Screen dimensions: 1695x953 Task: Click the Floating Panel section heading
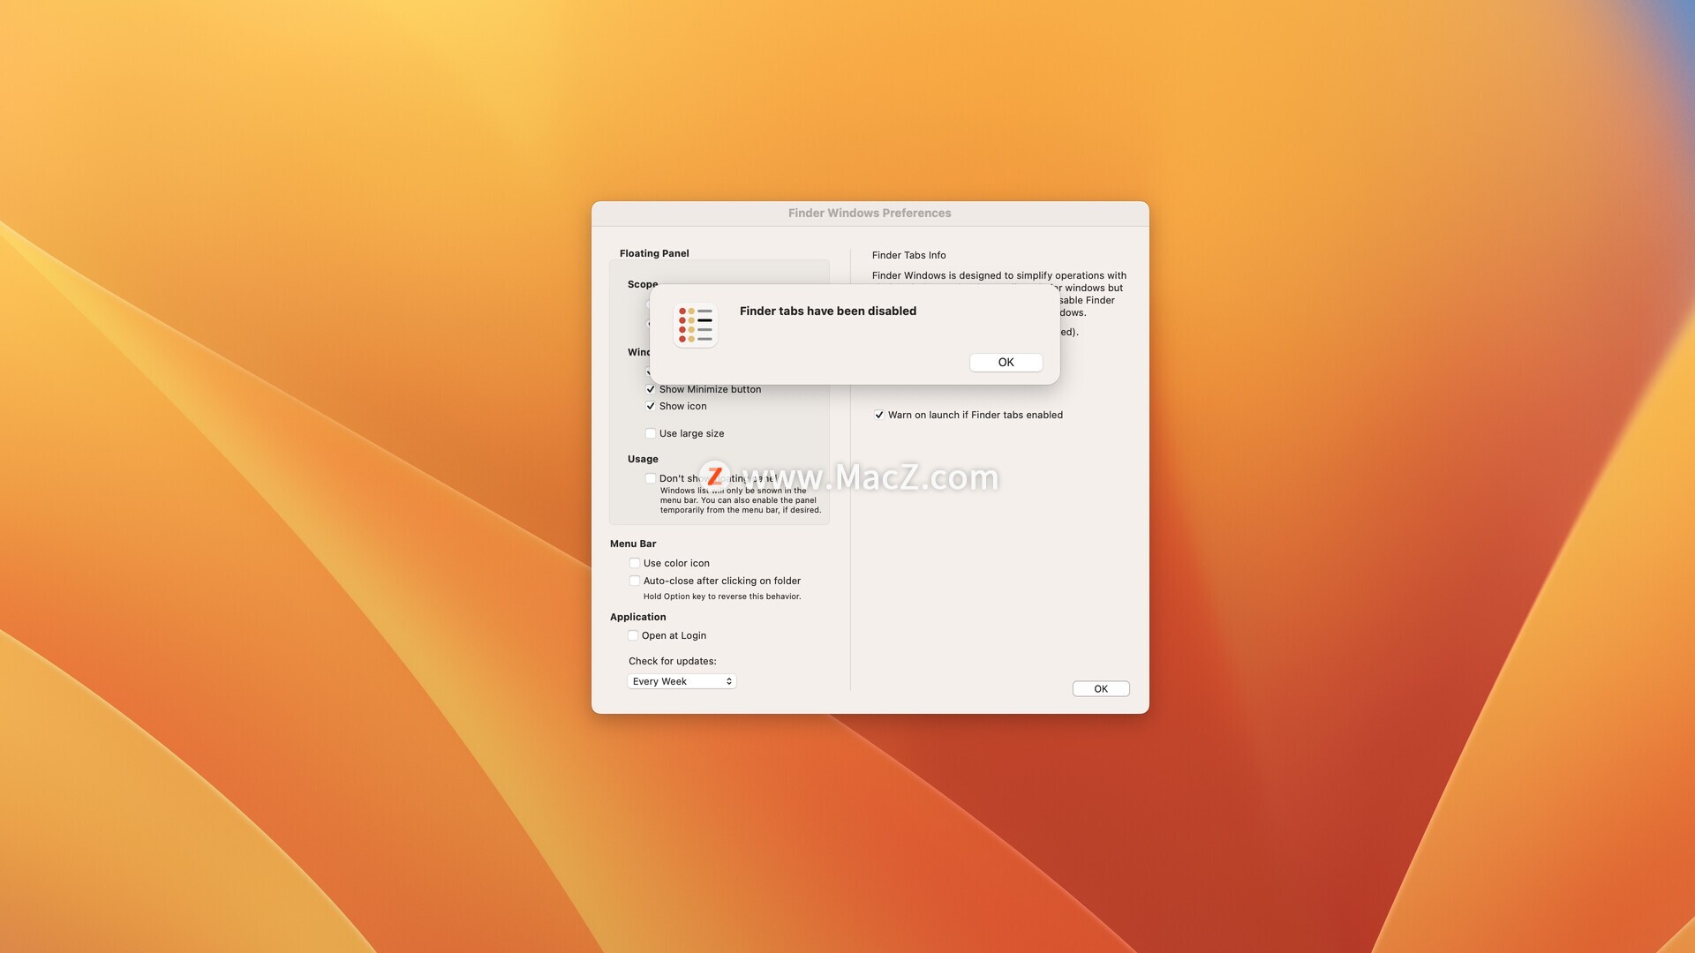[x=654, y=253]
